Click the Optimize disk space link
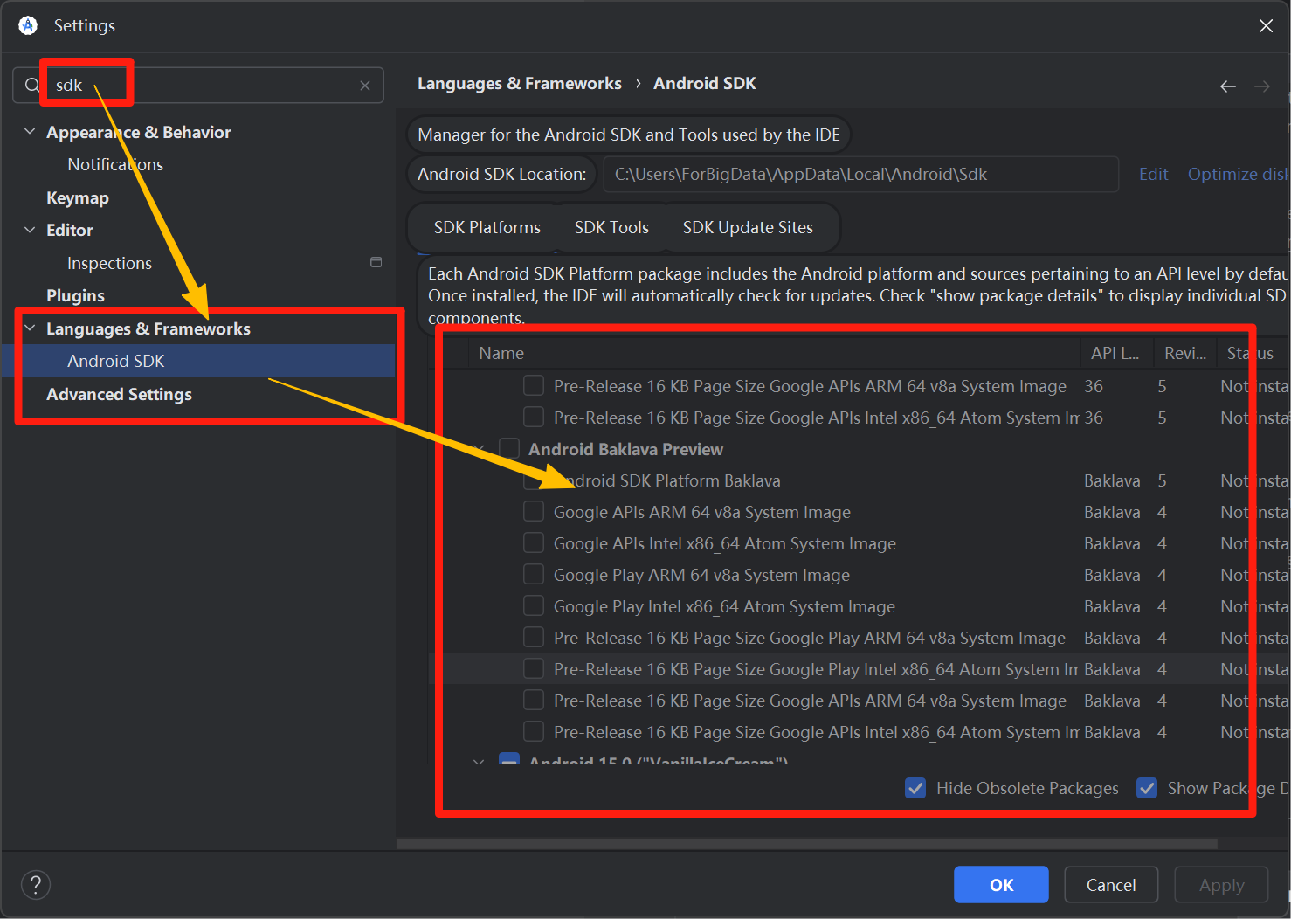The width and height of the screenshot is (1291, 919). tap(1238, 174)
